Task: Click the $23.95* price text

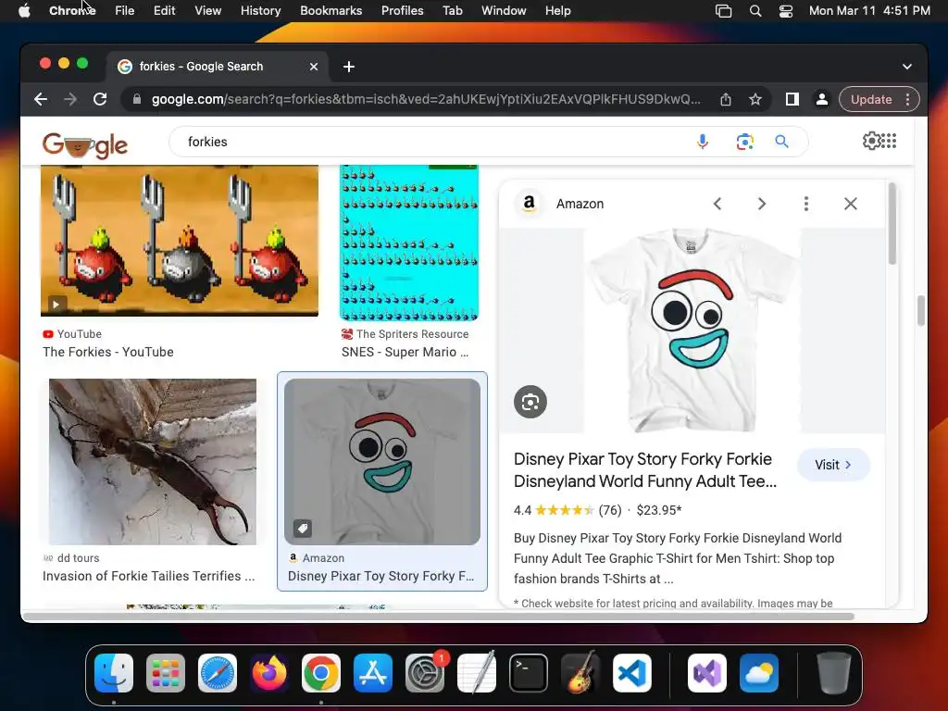Action: tap(659, 510)
